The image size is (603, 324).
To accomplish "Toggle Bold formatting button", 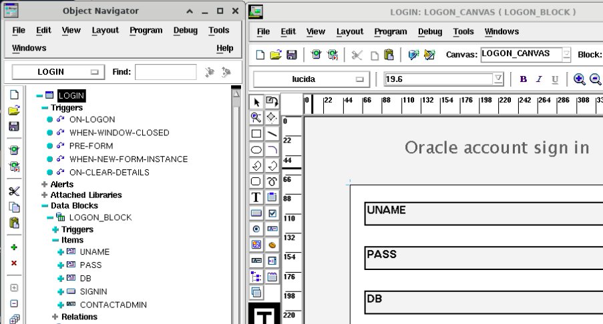I will pos(523,79).
